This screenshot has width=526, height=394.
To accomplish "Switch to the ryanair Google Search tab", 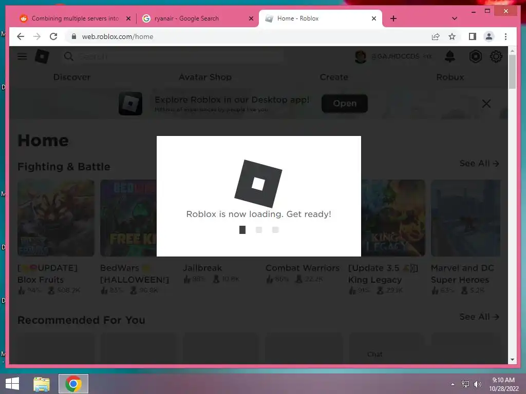I will click(197, 18).
